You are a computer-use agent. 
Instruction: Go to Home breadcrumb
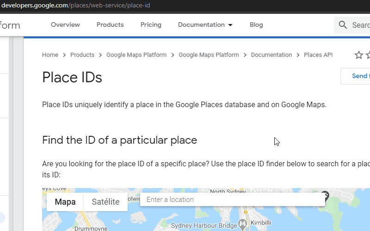point(50,55)
